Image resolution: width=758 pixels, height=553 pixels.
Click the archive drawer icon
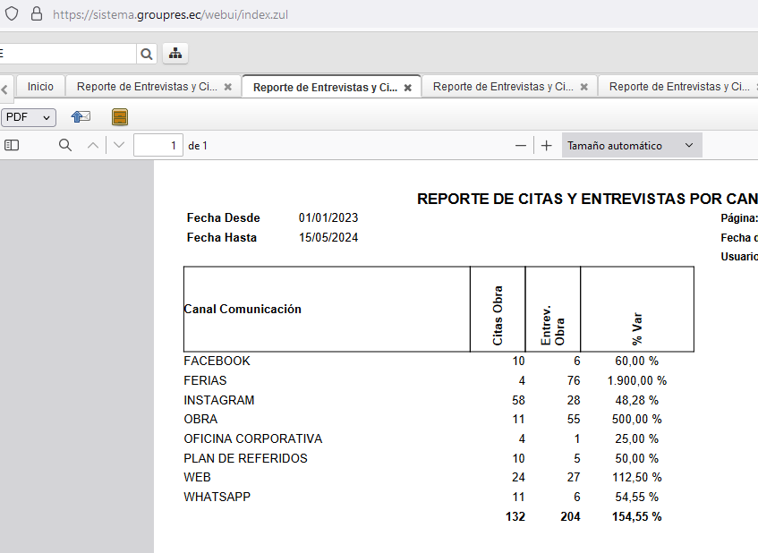[x=120, y=117]
